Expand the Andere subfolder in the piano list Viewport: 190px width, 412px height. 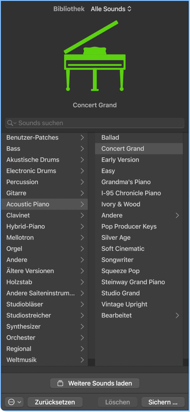pos(177,215)
